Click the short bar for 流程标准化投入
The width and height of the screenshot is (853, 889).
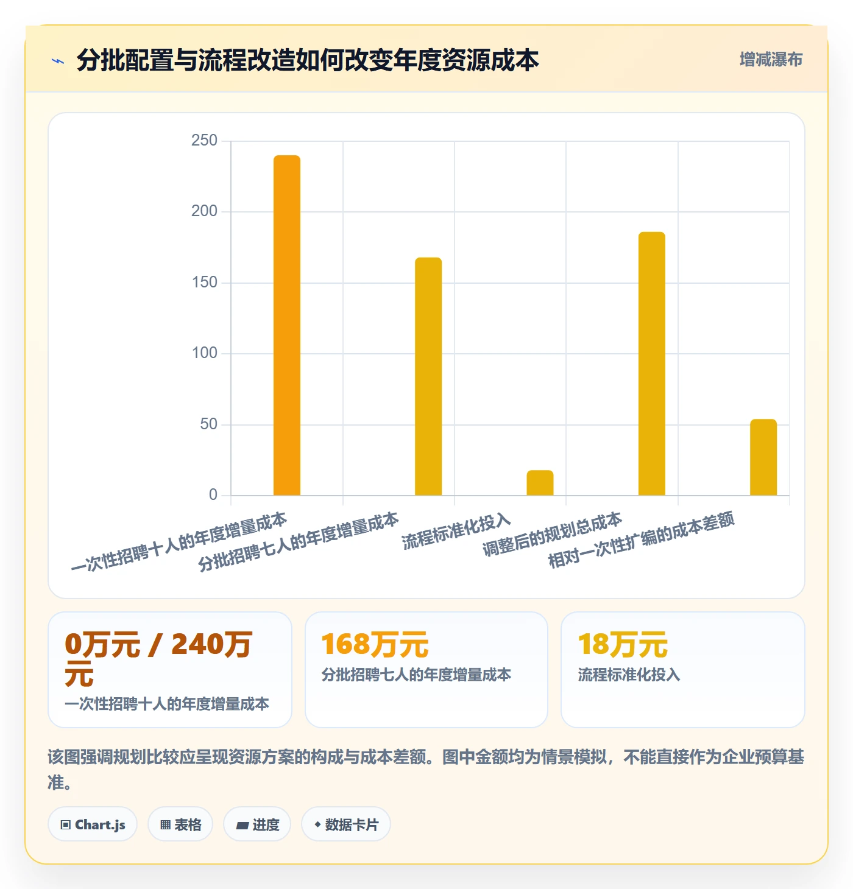pyautogui.click(x=540, y=483)
